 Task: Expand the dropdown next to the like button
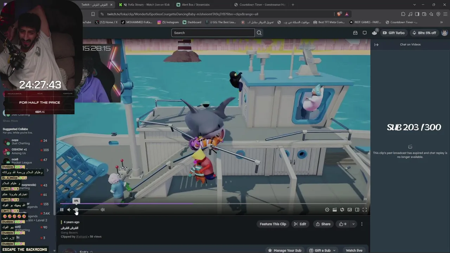(x=353, y=224)
